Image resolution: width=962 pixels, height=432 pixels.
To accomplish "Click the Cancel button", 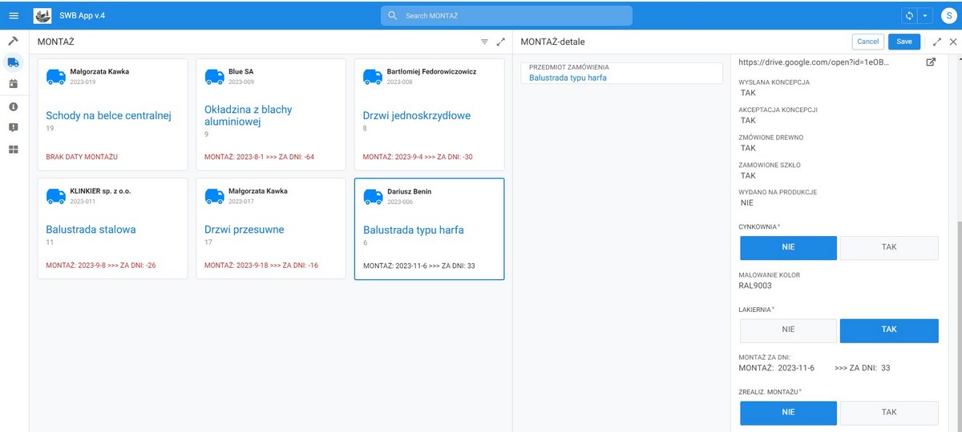I will coord(867,42).
